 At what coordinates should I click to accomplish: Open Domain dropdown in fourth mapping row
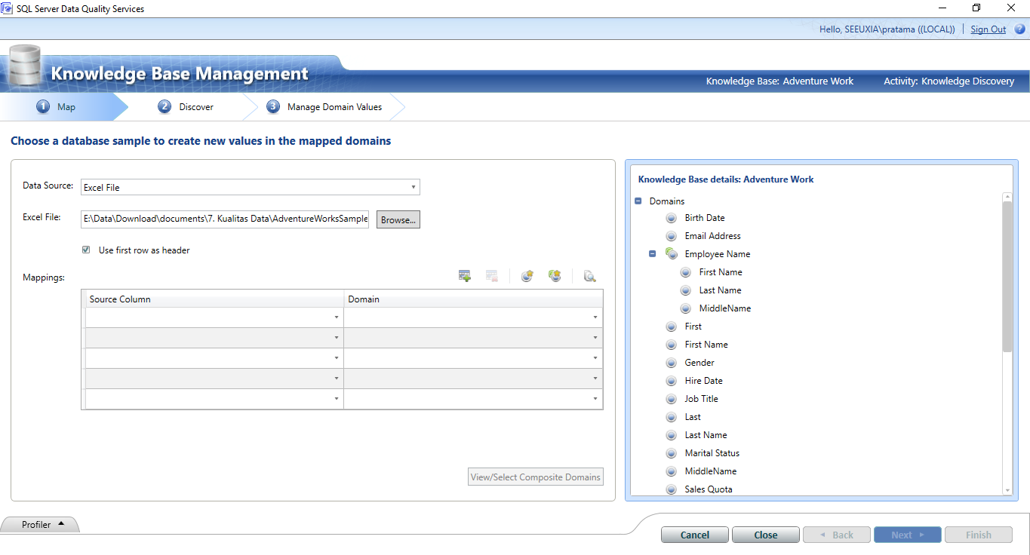tap(595, 379)
